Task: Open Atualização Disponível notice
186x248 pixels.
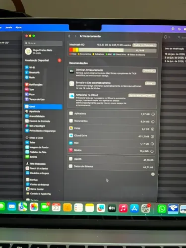Action: (x=43, y=61)
